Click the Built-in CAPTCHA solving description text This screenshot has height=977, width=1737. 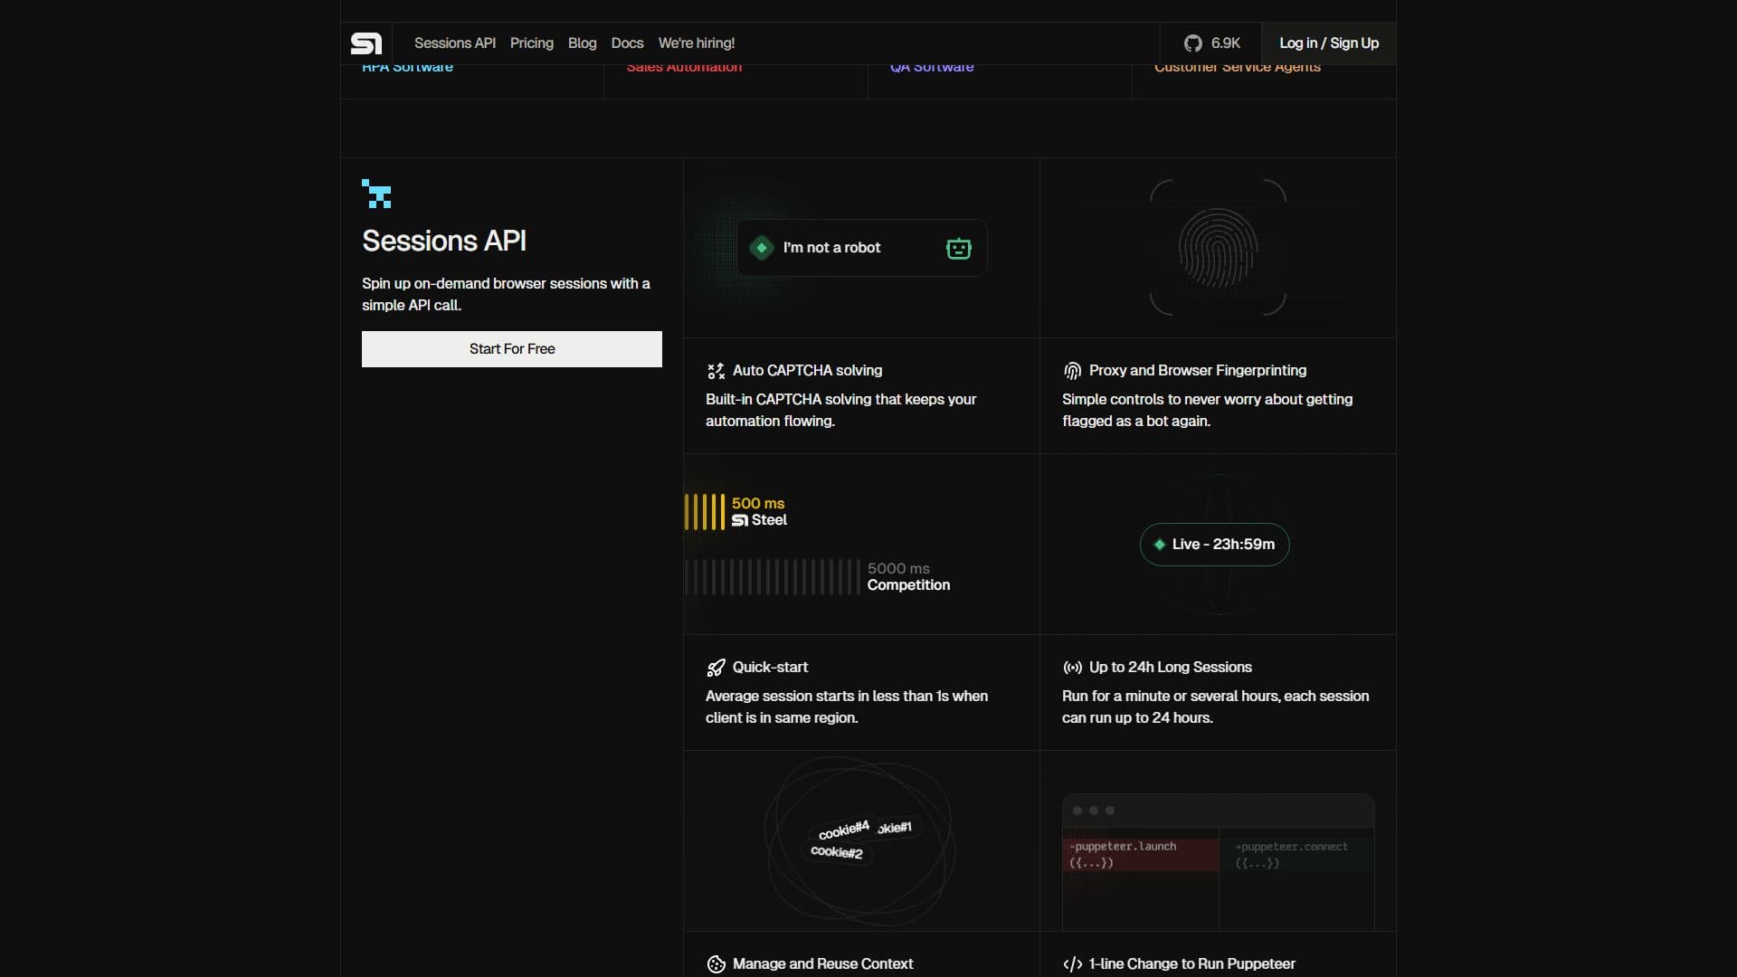(x=841, y=411)
